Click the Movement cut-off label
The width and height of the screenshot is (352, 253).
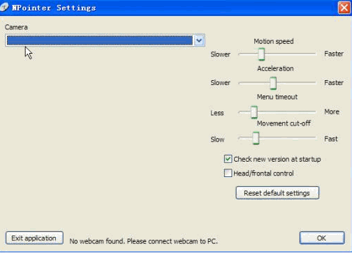(x=284, y=123)
